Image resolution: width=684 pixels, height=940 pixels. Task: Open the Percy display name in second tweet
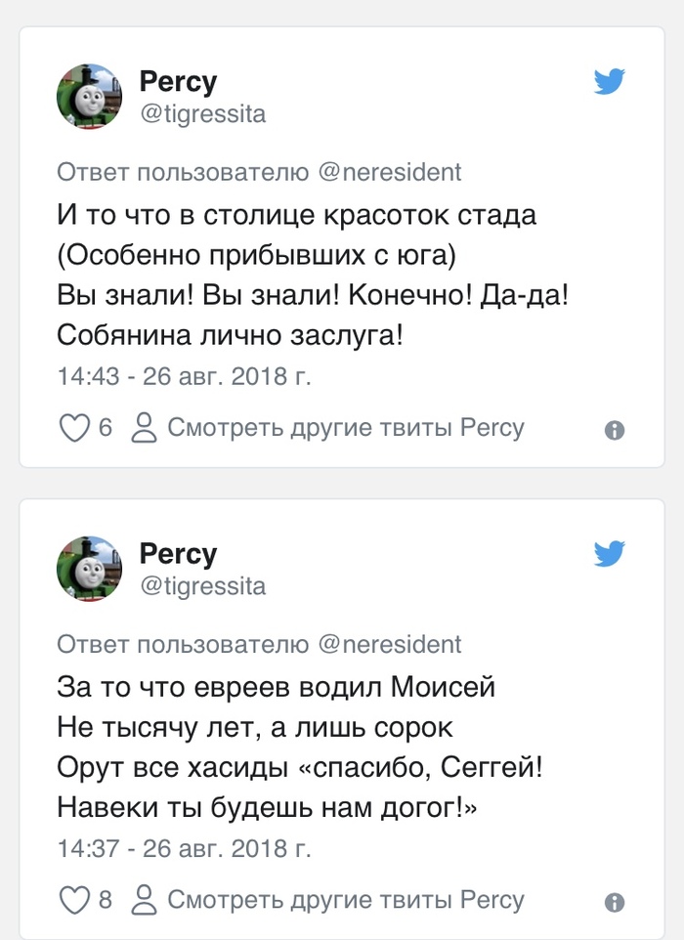point(178,554)
